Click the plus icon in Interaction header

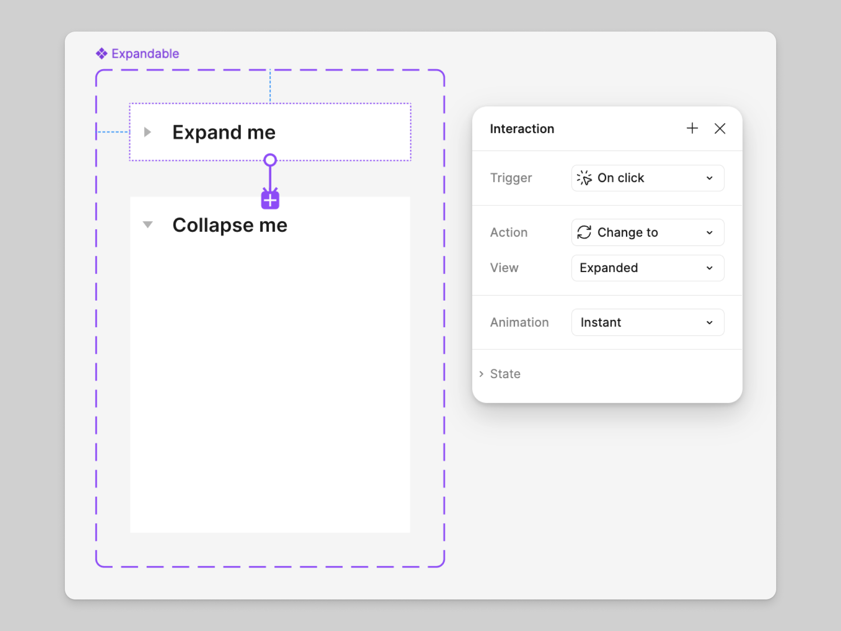pyautogui.click(x=692, y=128)
